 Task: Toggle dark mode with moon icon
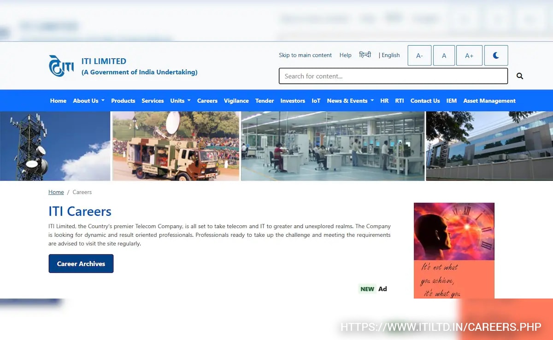pyautogui.click(x=496, y=55)
